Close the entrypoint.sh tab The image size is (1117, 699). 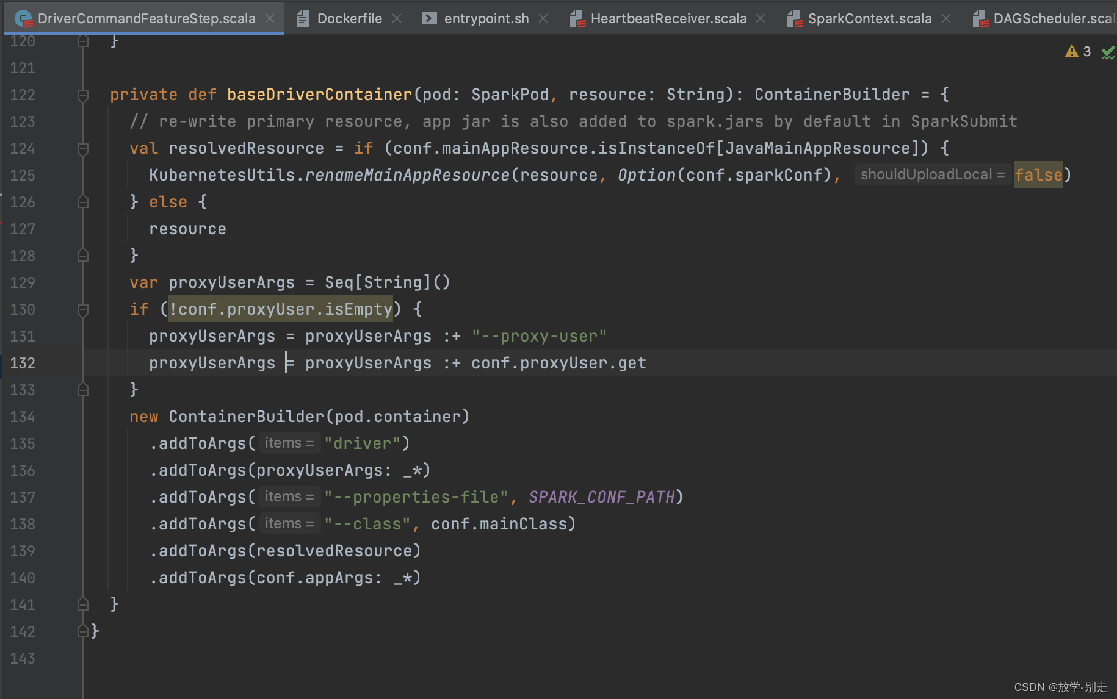pyautogui.click(x=543, y=18)
